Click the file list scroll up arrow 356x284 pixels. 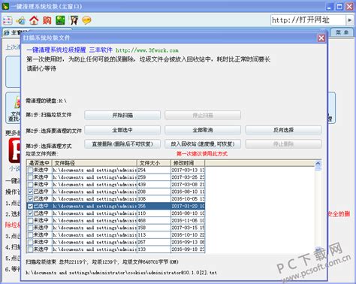318,164
